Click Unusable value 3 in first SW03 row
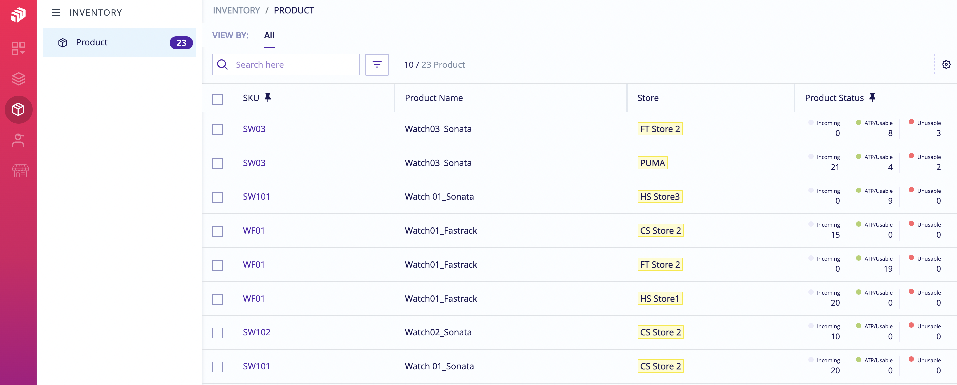 938,133
